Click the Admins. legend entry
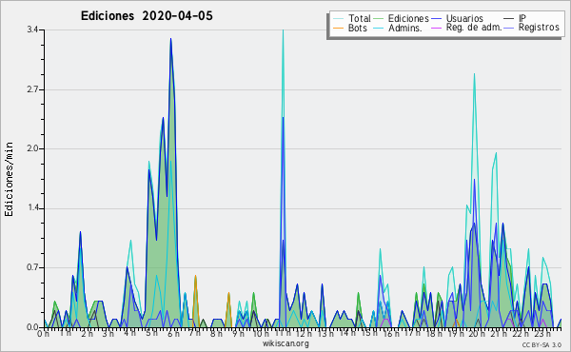571x352 pixels. [398, 28]
